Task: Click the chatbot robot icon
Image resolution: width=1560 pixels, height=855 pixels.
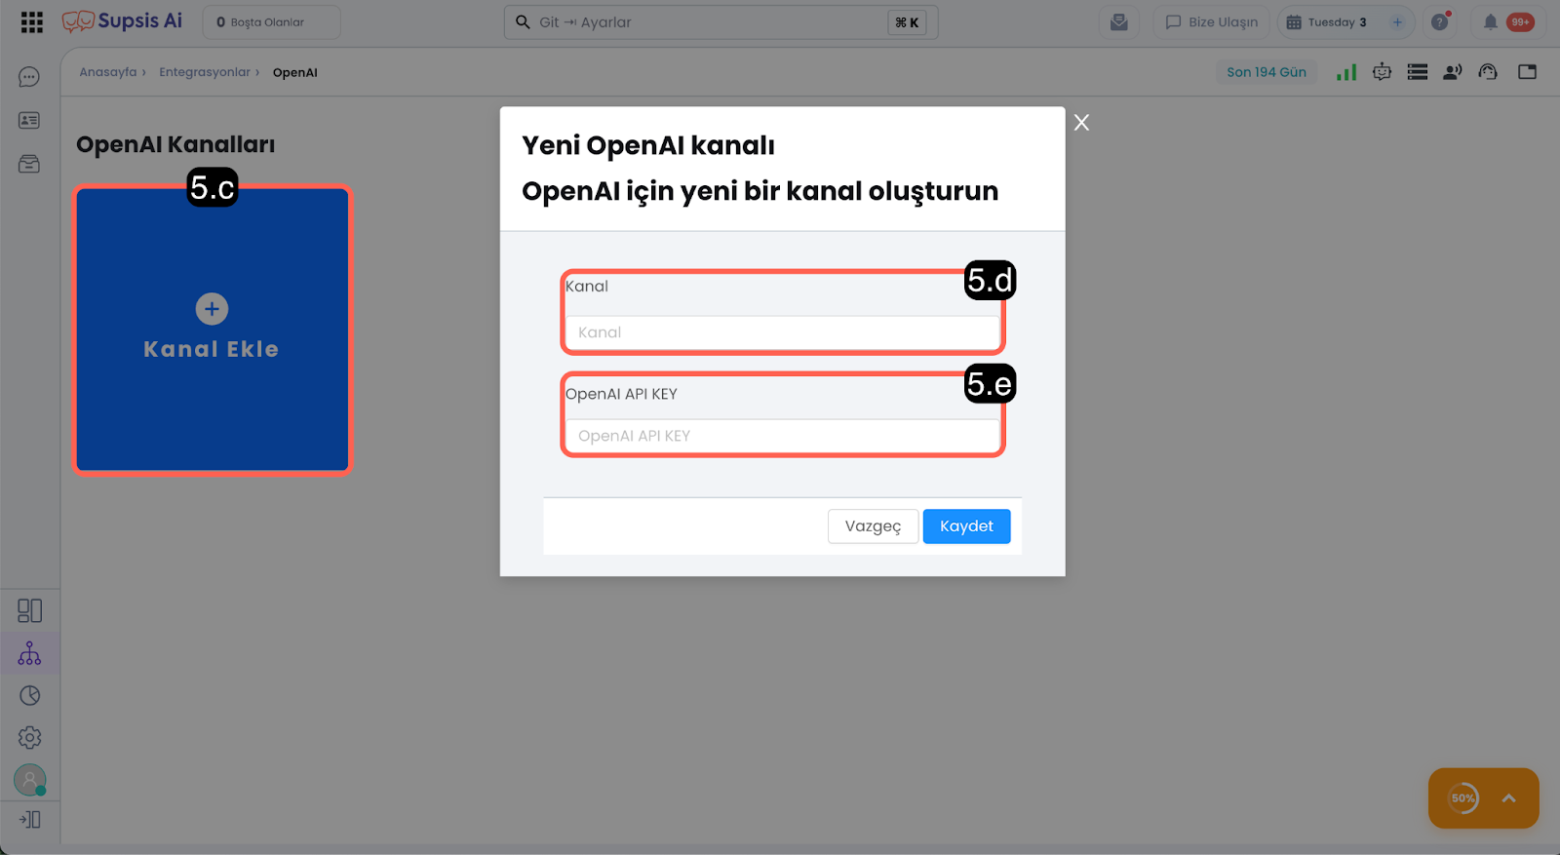Action: click(x=1382, y=72)
